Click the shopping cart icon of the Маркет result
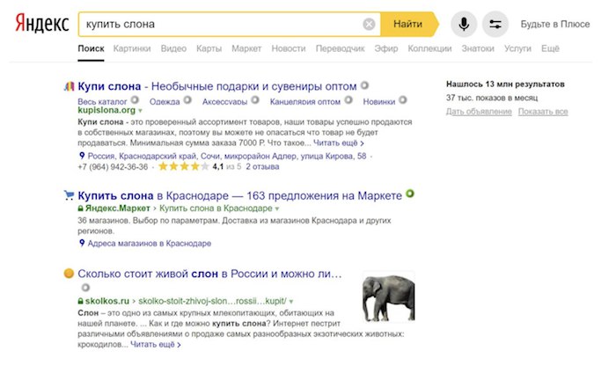Viewport: 616px width, 373px height. coord(69,195)
